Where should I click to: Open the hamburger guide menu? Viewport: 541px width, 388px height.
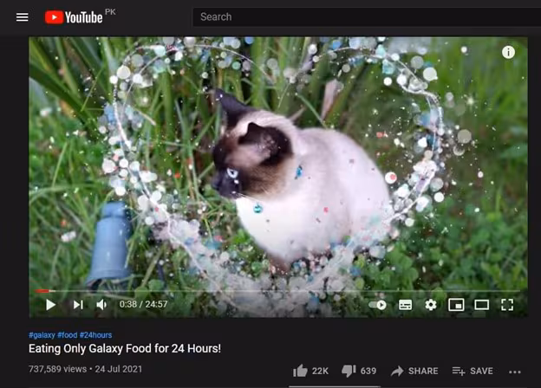[x=22, y=16]
